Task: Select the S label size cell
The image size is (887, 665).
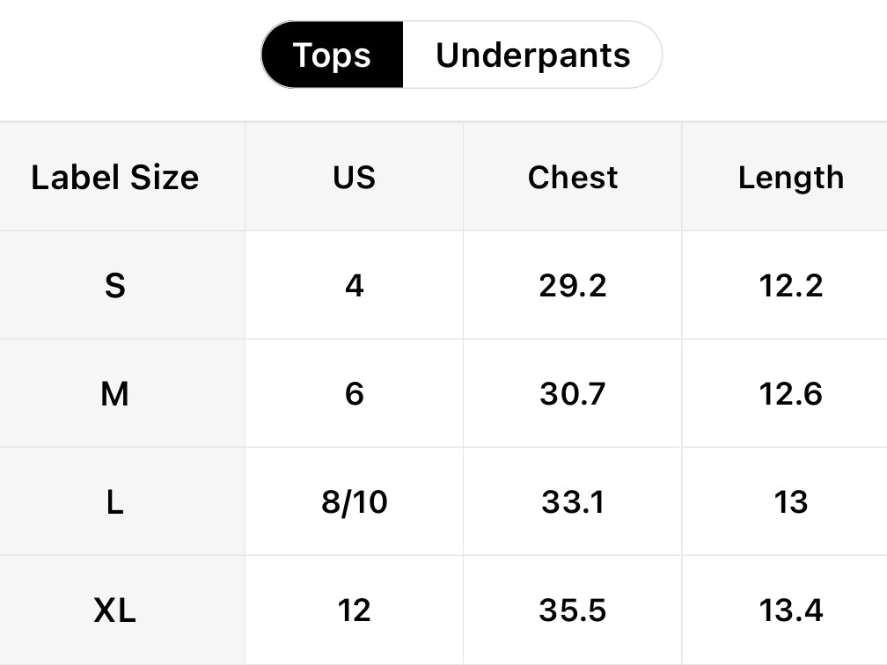Action: [x=115, y=286]
